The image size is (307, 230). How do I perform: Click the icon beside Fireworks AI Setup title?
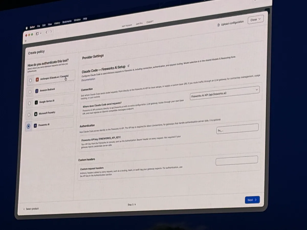(129, 66)
